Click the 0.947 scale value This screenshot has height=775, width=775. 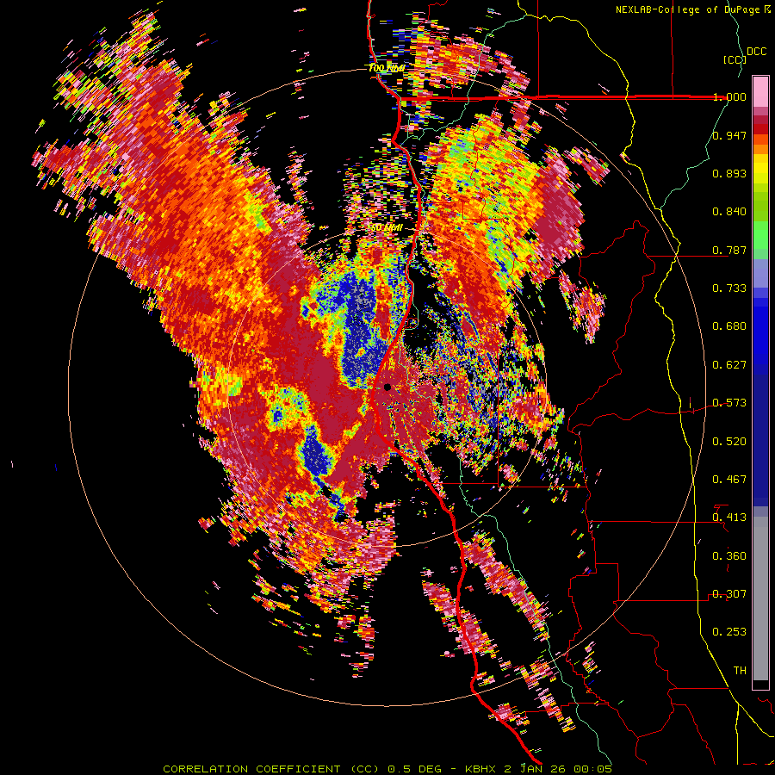coord(729,135)
